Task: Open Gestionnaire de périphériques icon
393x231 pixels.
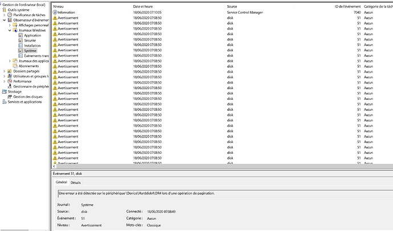Action: pyautogui.click(x=10, y=86)
